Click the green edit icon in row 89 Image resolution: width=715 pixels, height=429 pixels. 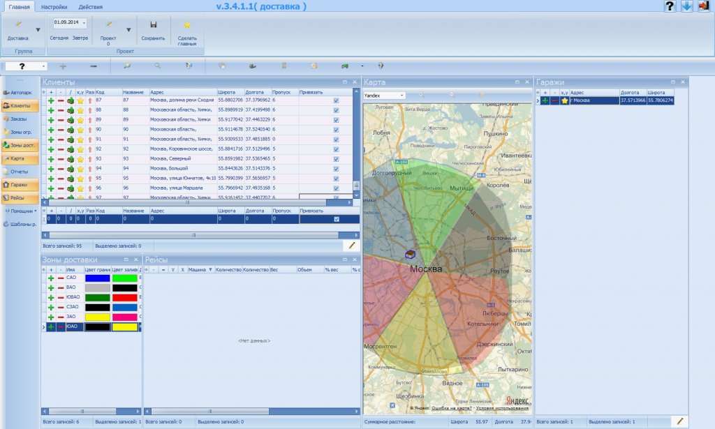point(71,120)
